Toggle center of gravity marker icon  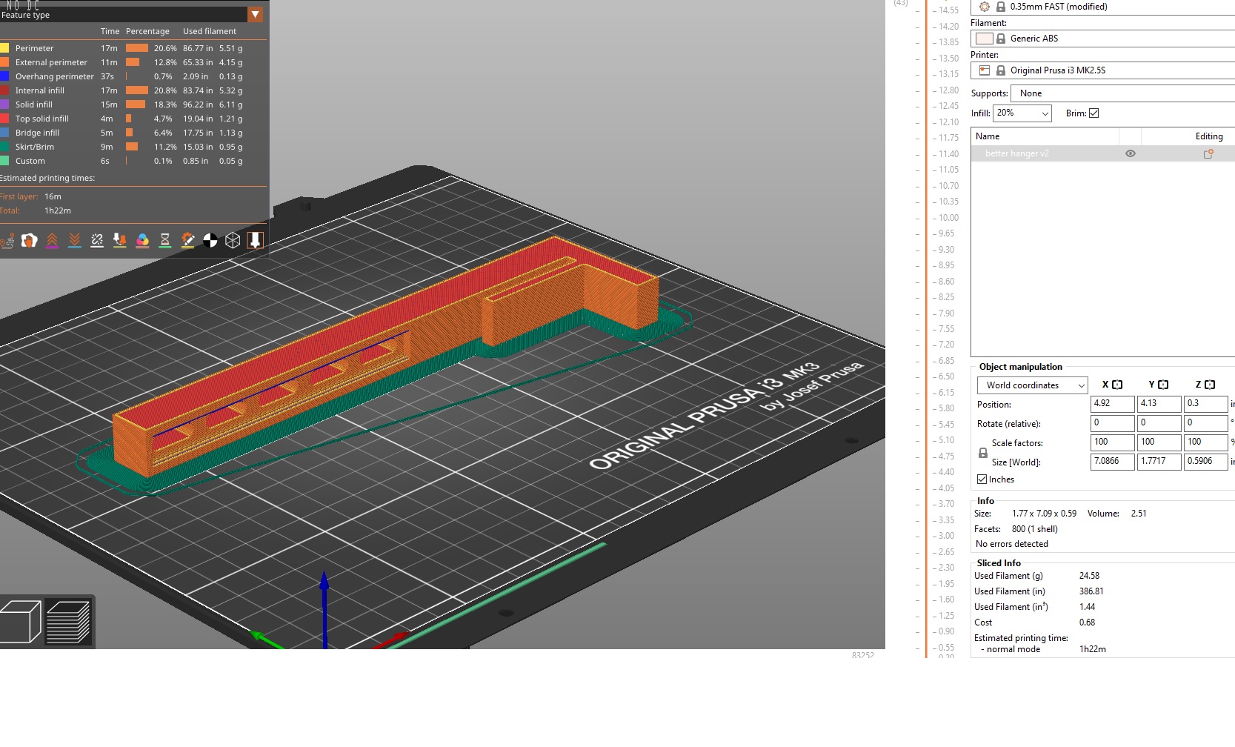click(x=210, y=240)
